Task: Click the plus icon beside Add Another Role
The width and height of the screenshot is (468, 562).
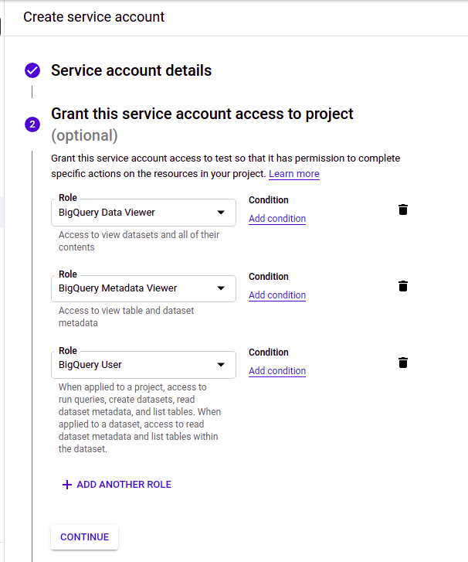Action: (x=67, y=485)
